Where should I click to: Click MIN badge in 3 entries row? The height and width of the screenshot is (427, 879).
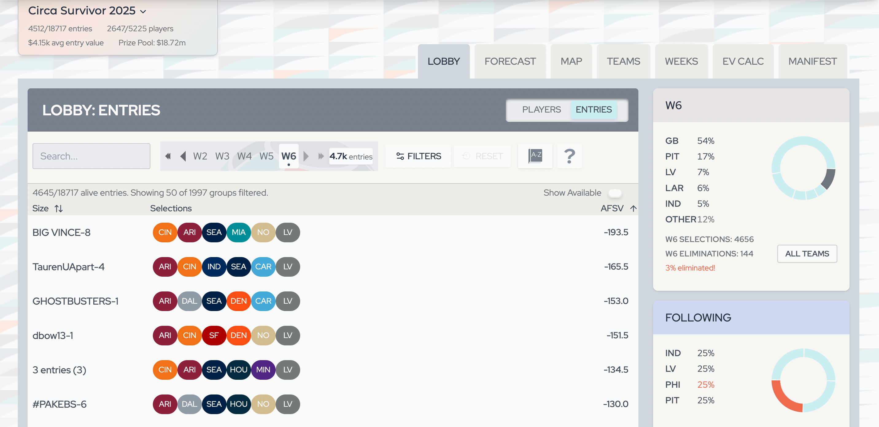263,370
